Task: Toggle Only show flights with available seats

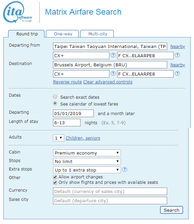Action: point(55,182)
